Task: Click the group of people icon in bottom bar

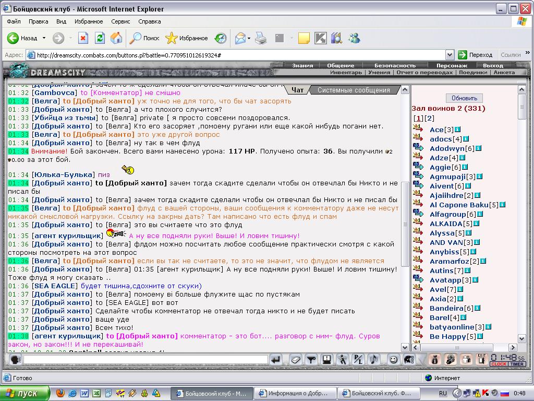Action: tap(466, 360)
